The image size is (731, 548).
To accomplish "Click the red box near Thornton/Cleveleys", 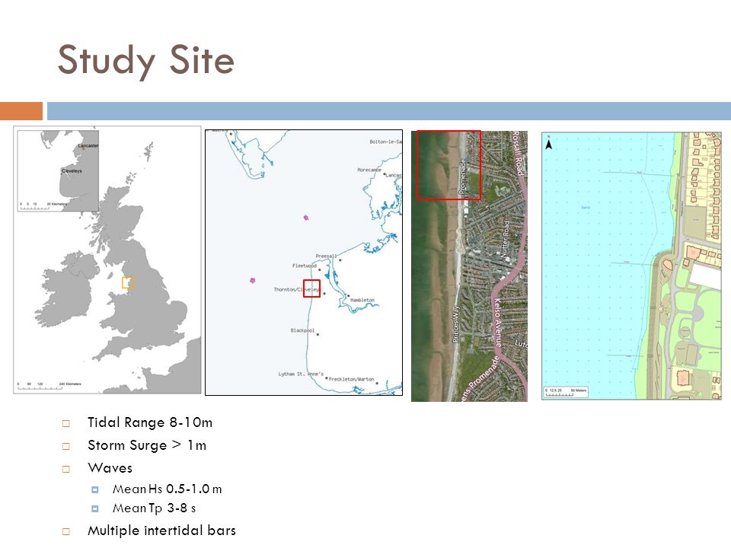I will tap(311, 288).
